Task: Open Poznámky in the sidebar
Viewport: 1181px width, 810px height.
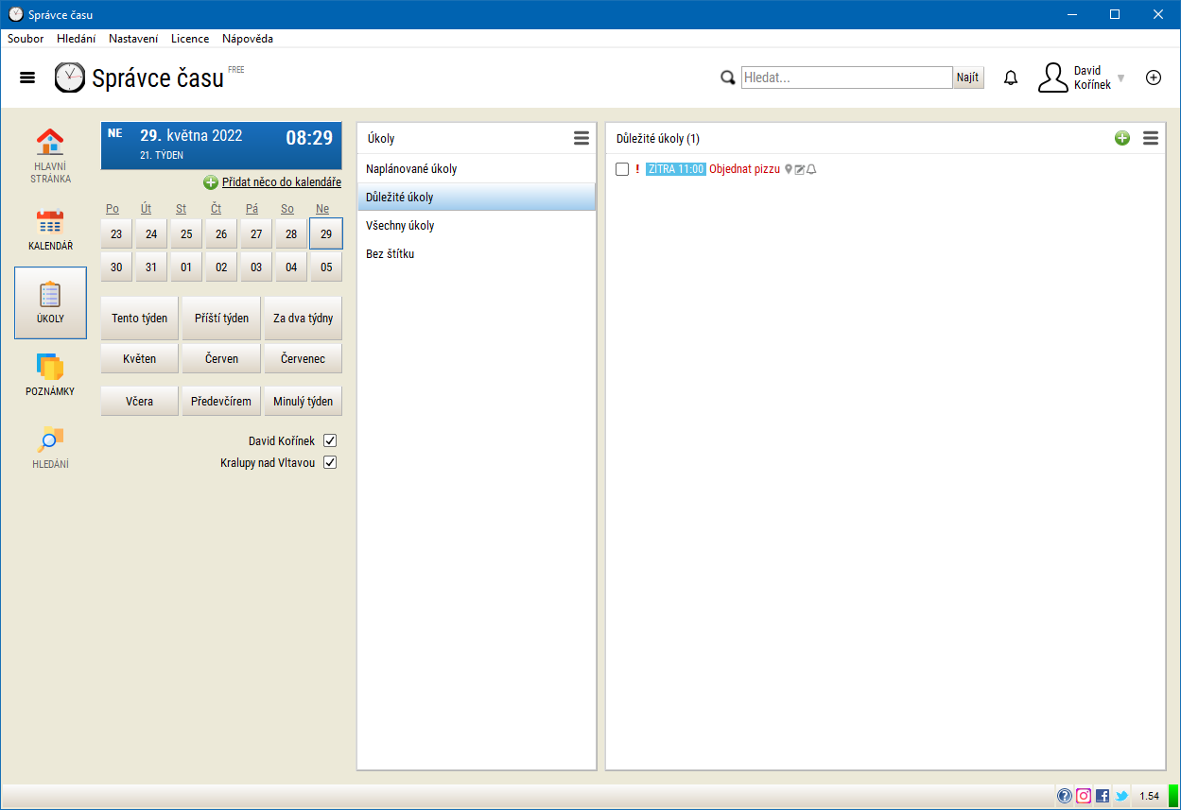Action: coord(50,375)
